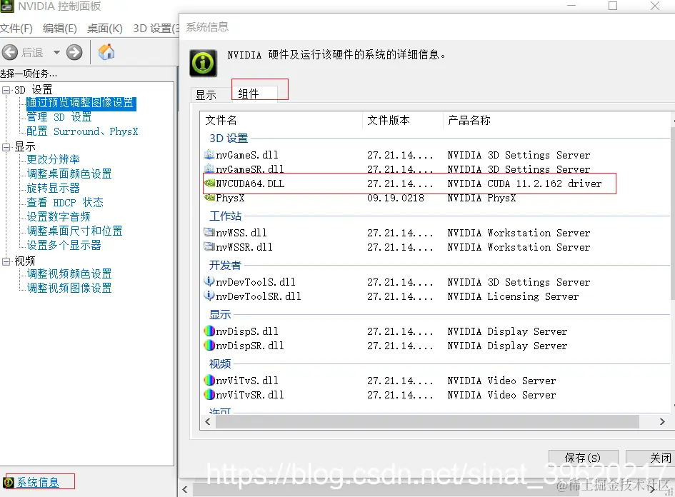Open the 文件(F) menu
Viewport: 675px width, 497px height.
[x=16, y=29]
